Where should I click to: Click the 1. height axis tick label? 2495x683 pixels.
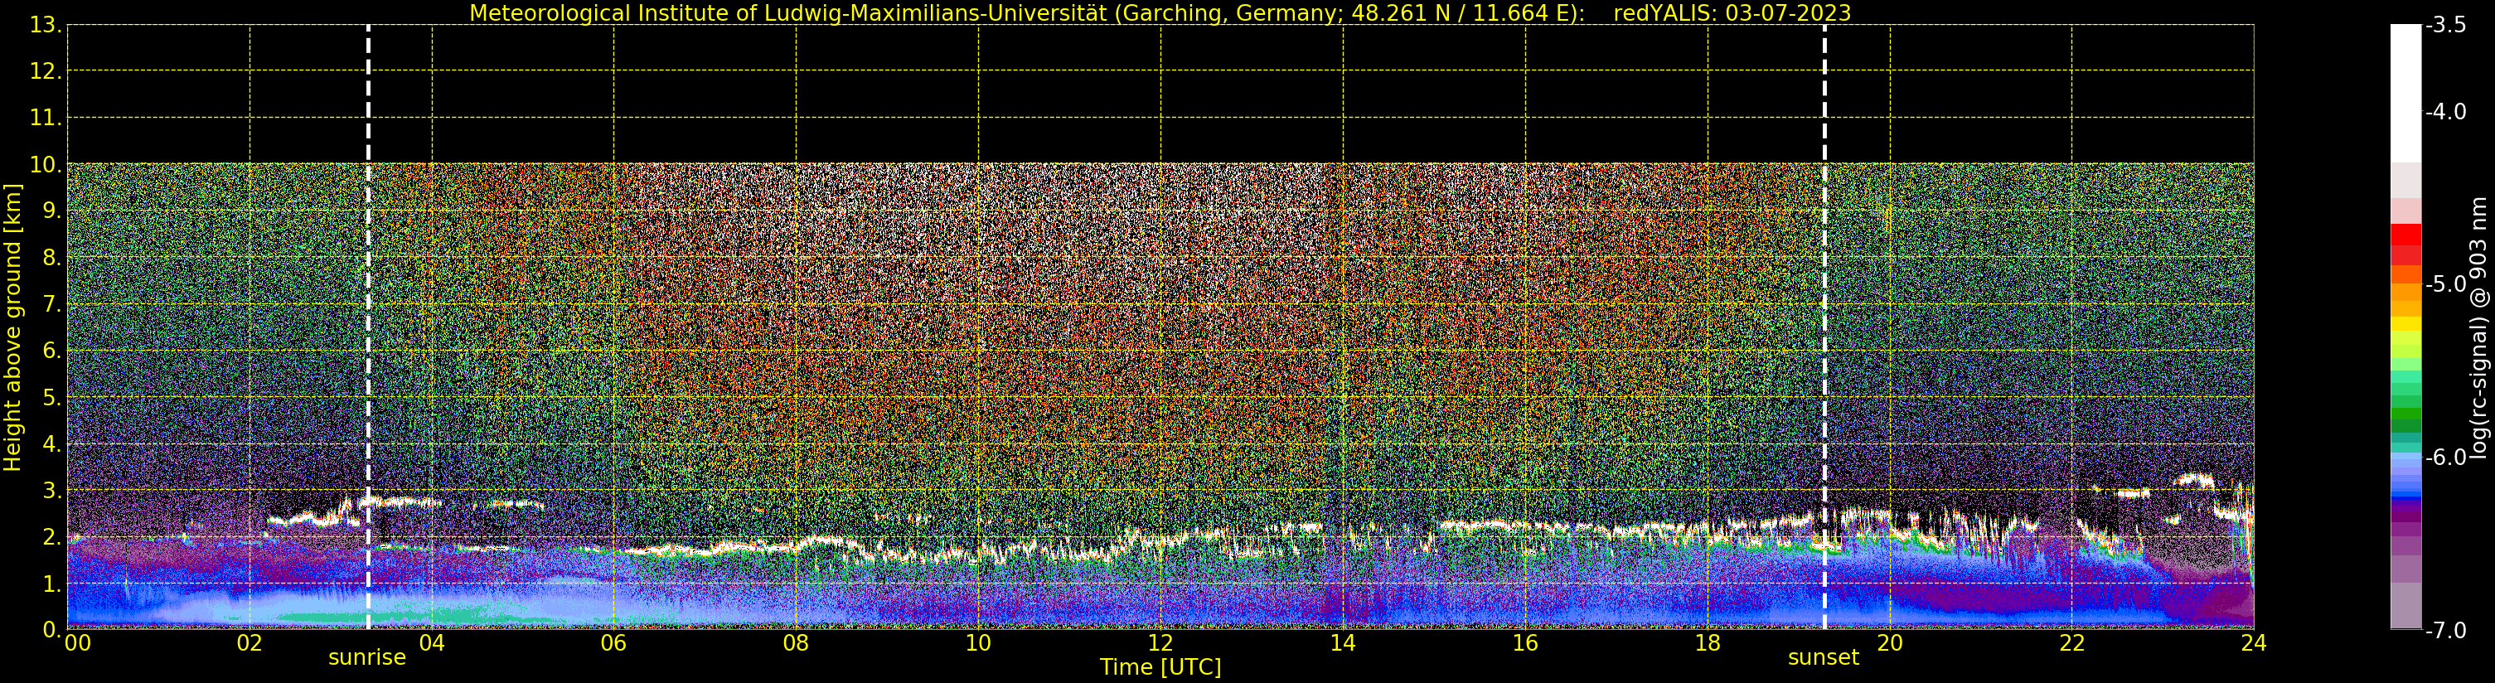(x=51, y=584)
